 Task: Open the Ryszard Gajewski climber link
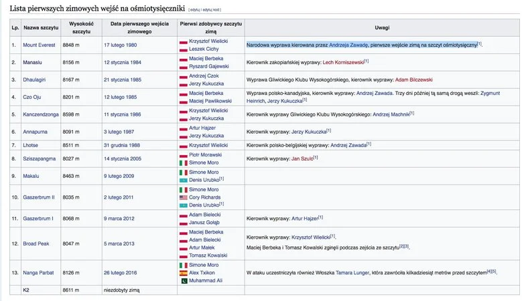click(x=209, y=66)
